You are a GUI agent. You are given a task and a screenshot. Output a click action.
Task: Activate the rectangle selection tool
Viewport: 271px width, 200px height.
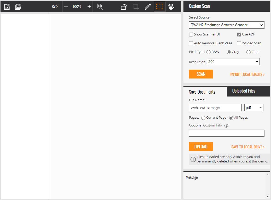coord(160,6)
